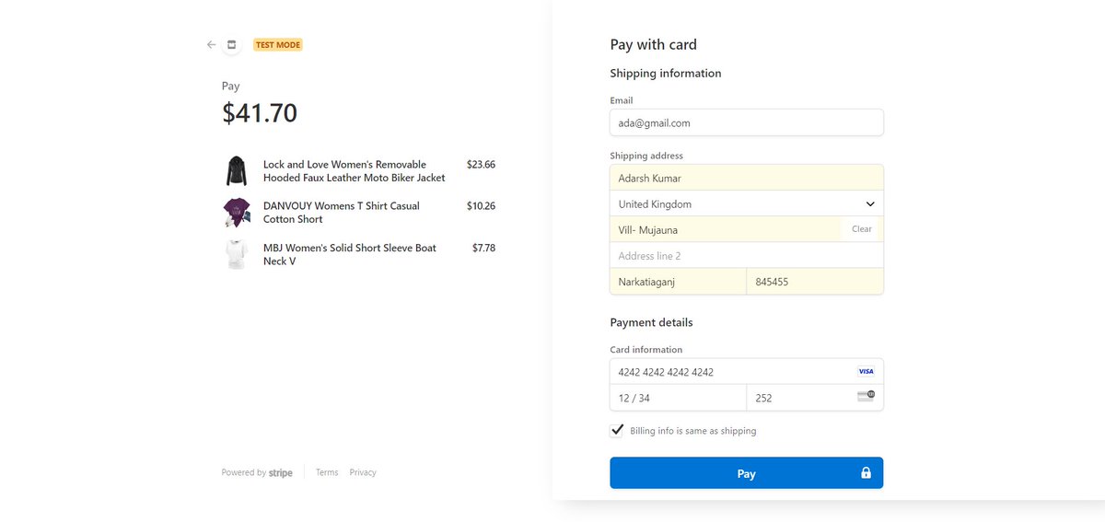This screenshot has height=522, width=1105.
Task: Click the Pay with card heading
Action: (654, 44)
